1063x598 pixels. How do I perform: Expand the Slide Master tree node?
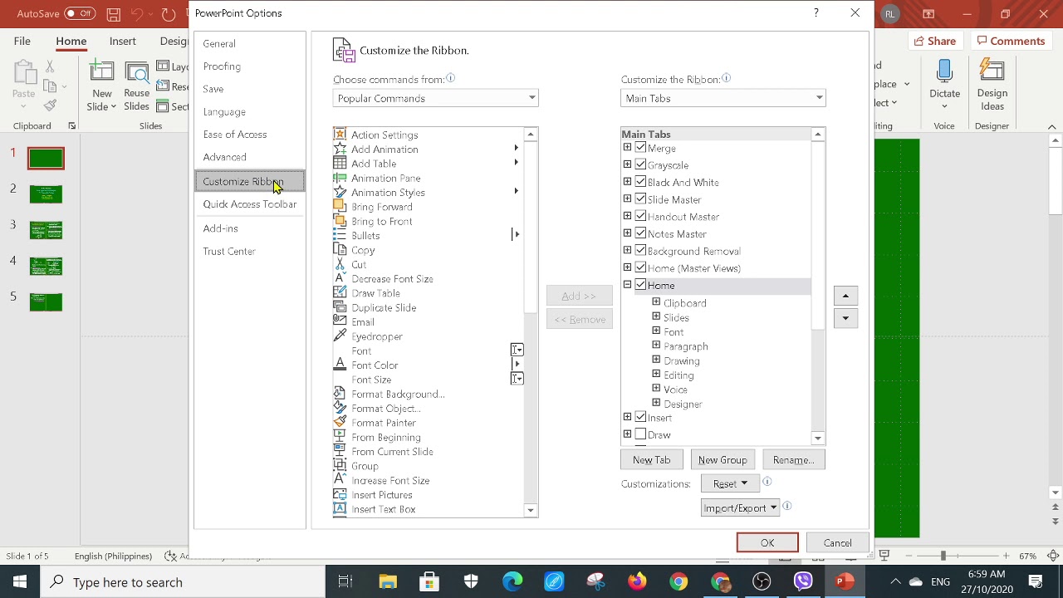[x=628, y=199]
